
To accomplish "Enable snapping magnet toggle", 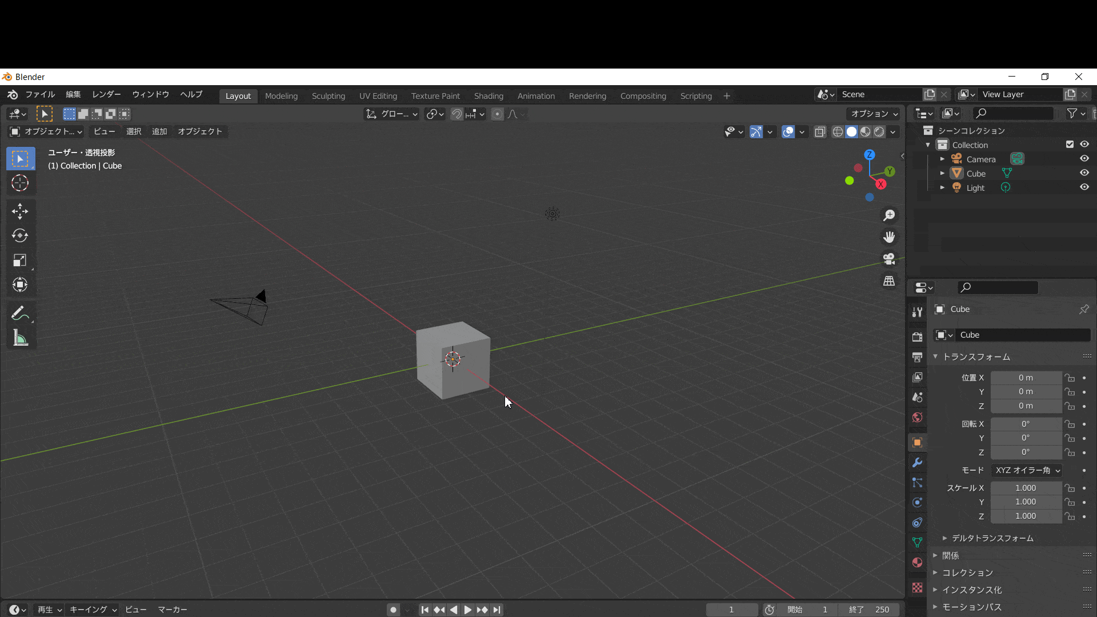I will pos(457,114).
